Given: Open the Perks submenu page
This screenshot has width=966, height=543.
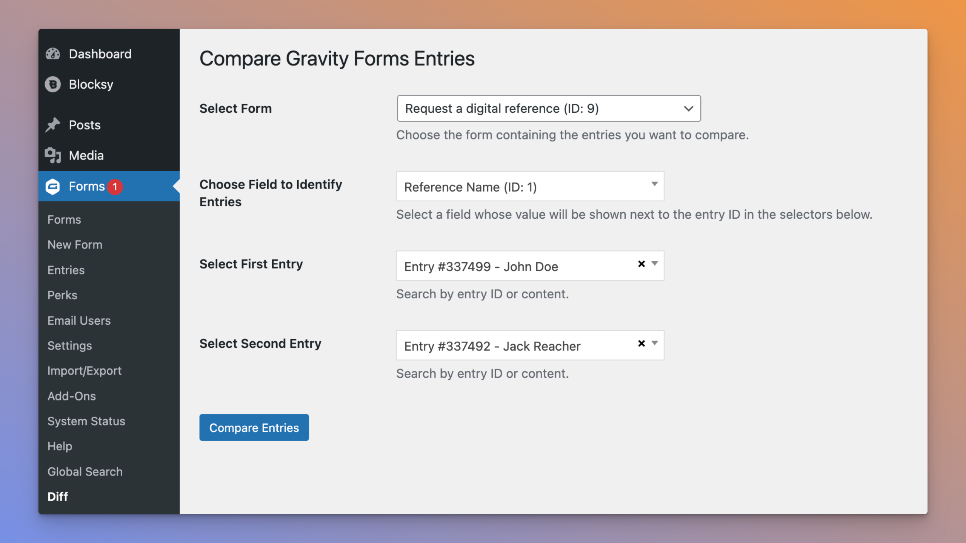Looking at the screenshot, I should (62, 295).
